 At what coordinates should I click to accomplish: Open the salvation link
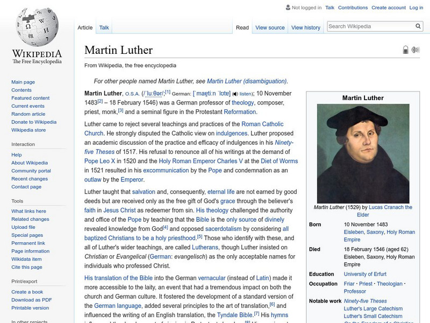coord(144,192)
